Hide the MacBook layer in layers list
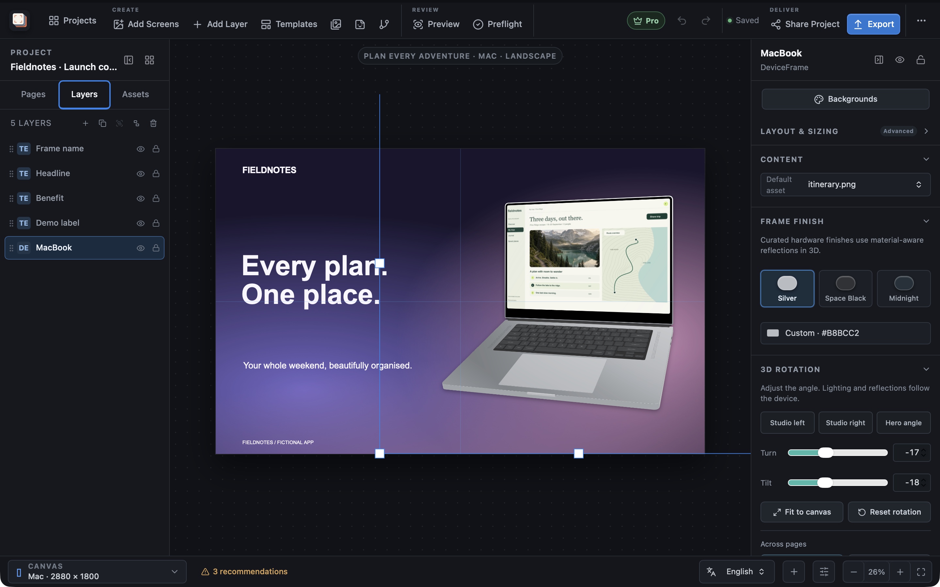The width and height of the screenshot is (940, 587). [141, 248]
